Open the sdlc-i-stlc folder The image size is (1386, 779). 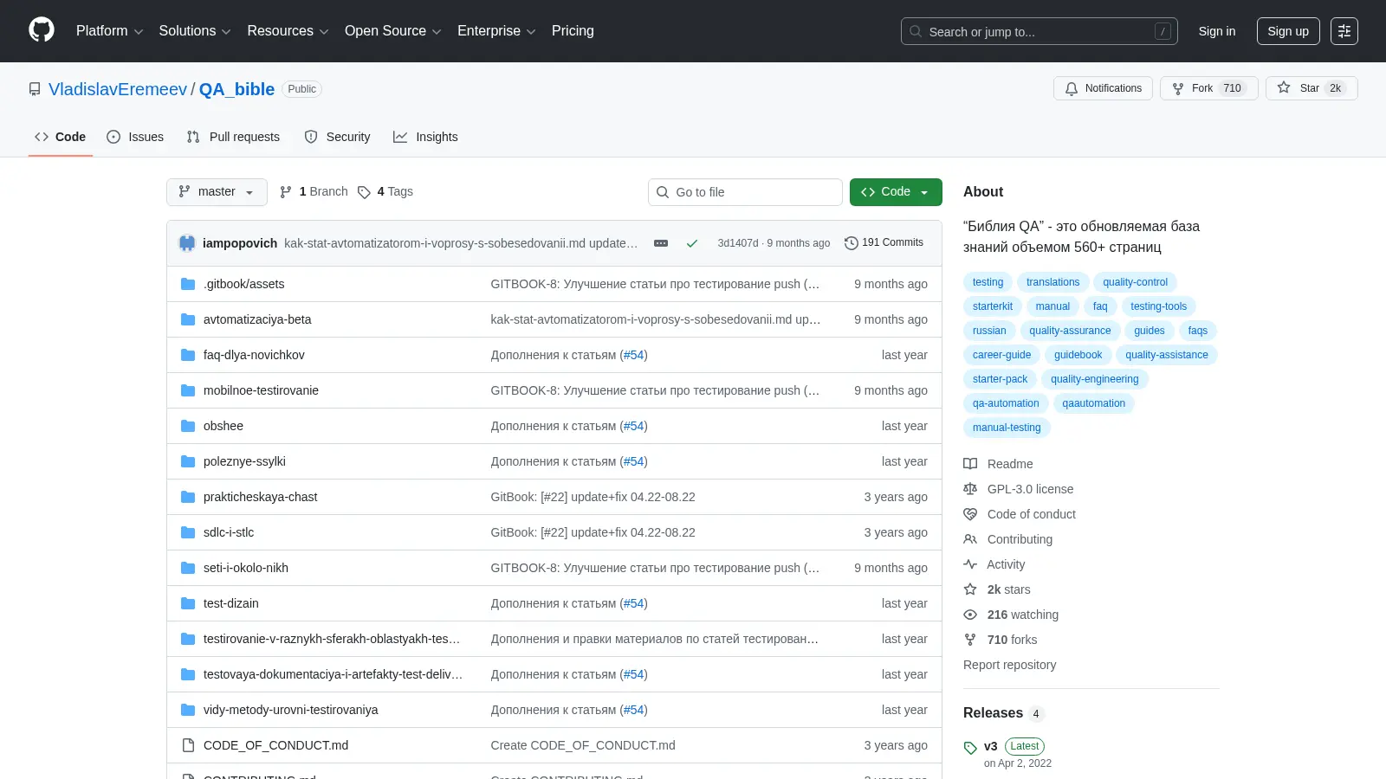[229, 532]
